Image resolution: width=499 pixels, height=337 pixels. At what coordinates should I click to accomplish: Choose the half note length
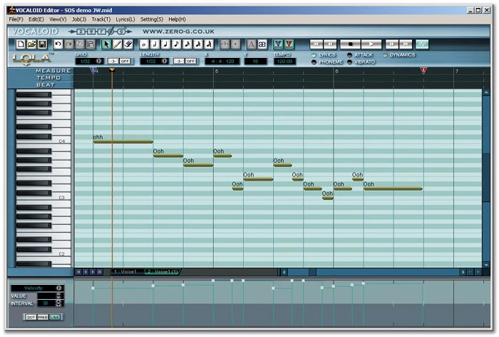[x=155, y=44]
